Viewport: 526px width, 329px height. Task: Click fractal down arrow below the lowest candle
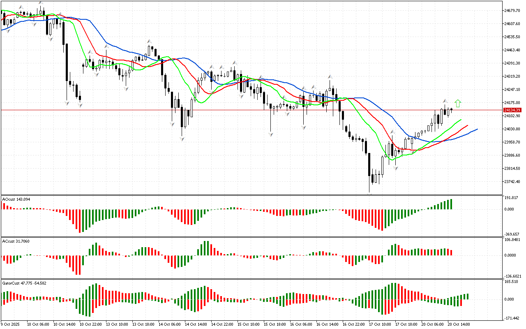(x=370, y=193)
